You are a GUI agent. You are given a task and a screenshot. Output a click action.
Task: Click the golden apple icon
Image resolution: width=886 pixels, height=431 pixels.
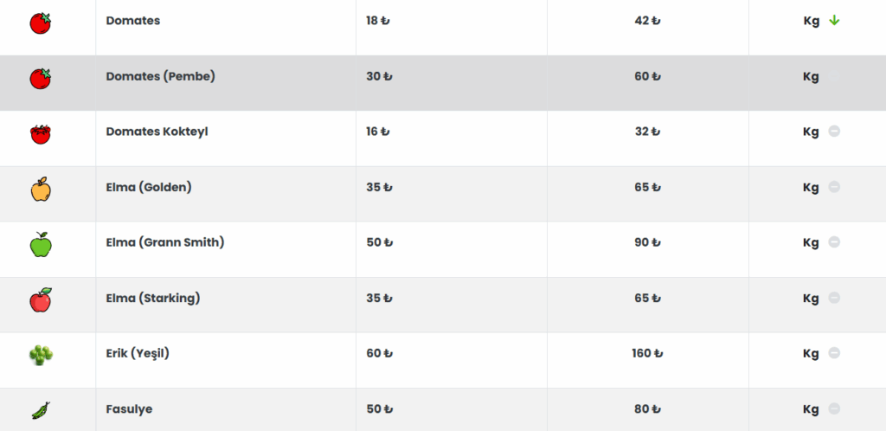tap(40, 190)
